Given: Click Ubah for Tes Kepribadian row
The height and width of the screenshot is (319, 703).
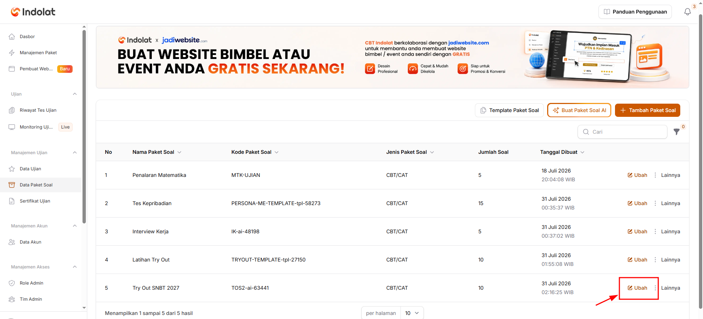Looking at the screenshot, I should [637, 203].
